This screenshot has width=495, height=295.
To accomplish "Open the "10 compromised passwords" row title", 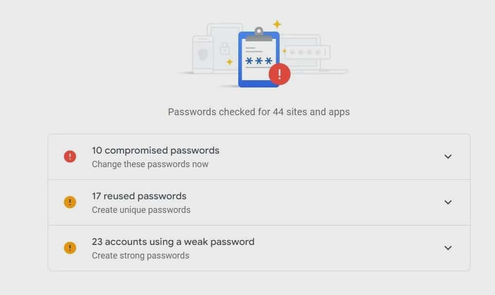I will pyautogui.click(x=155, y=151).
